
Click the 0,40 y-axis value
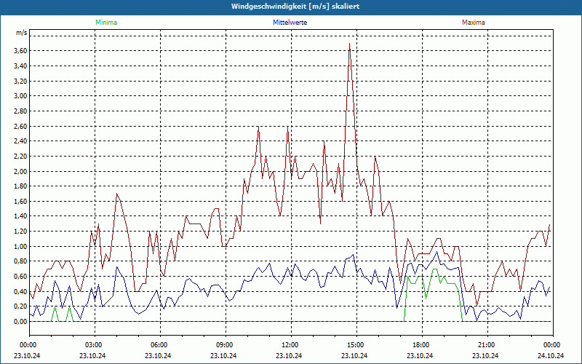20,292
